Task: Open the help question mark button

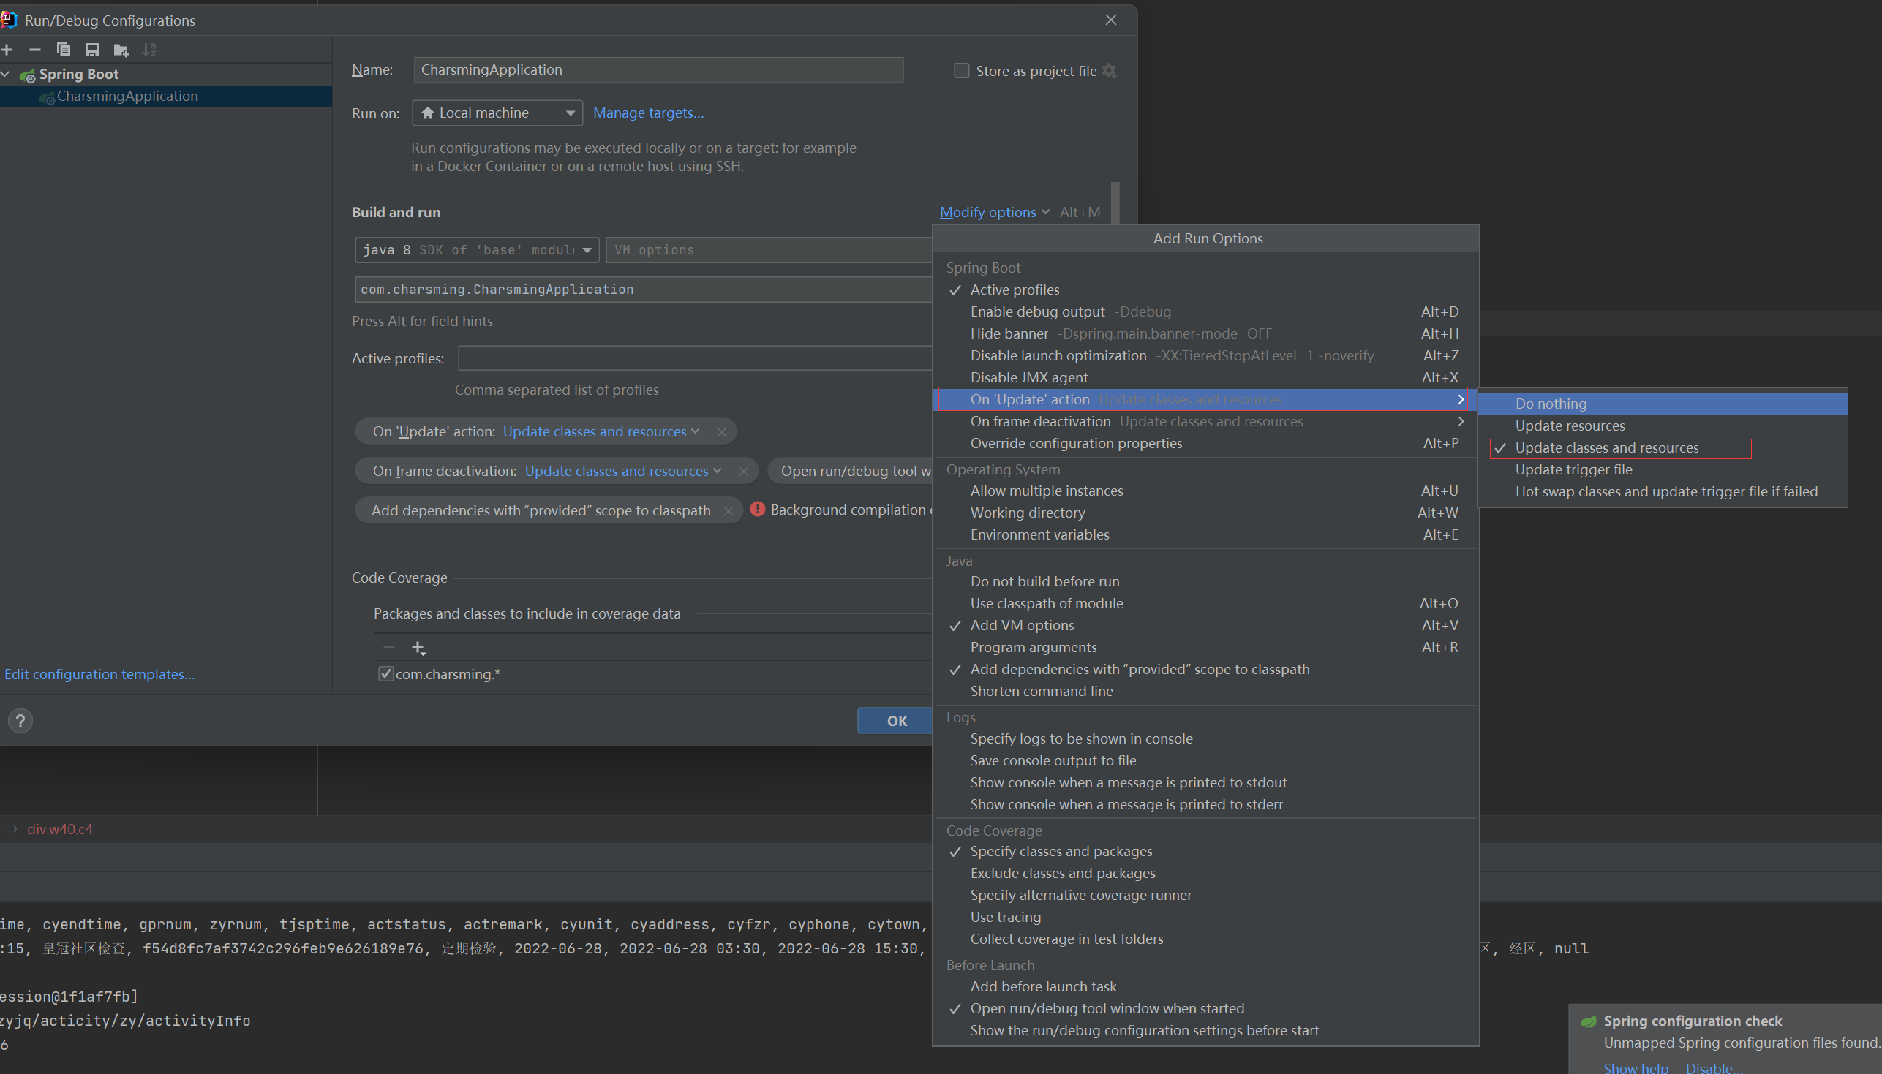Action: tap(20, 720)
